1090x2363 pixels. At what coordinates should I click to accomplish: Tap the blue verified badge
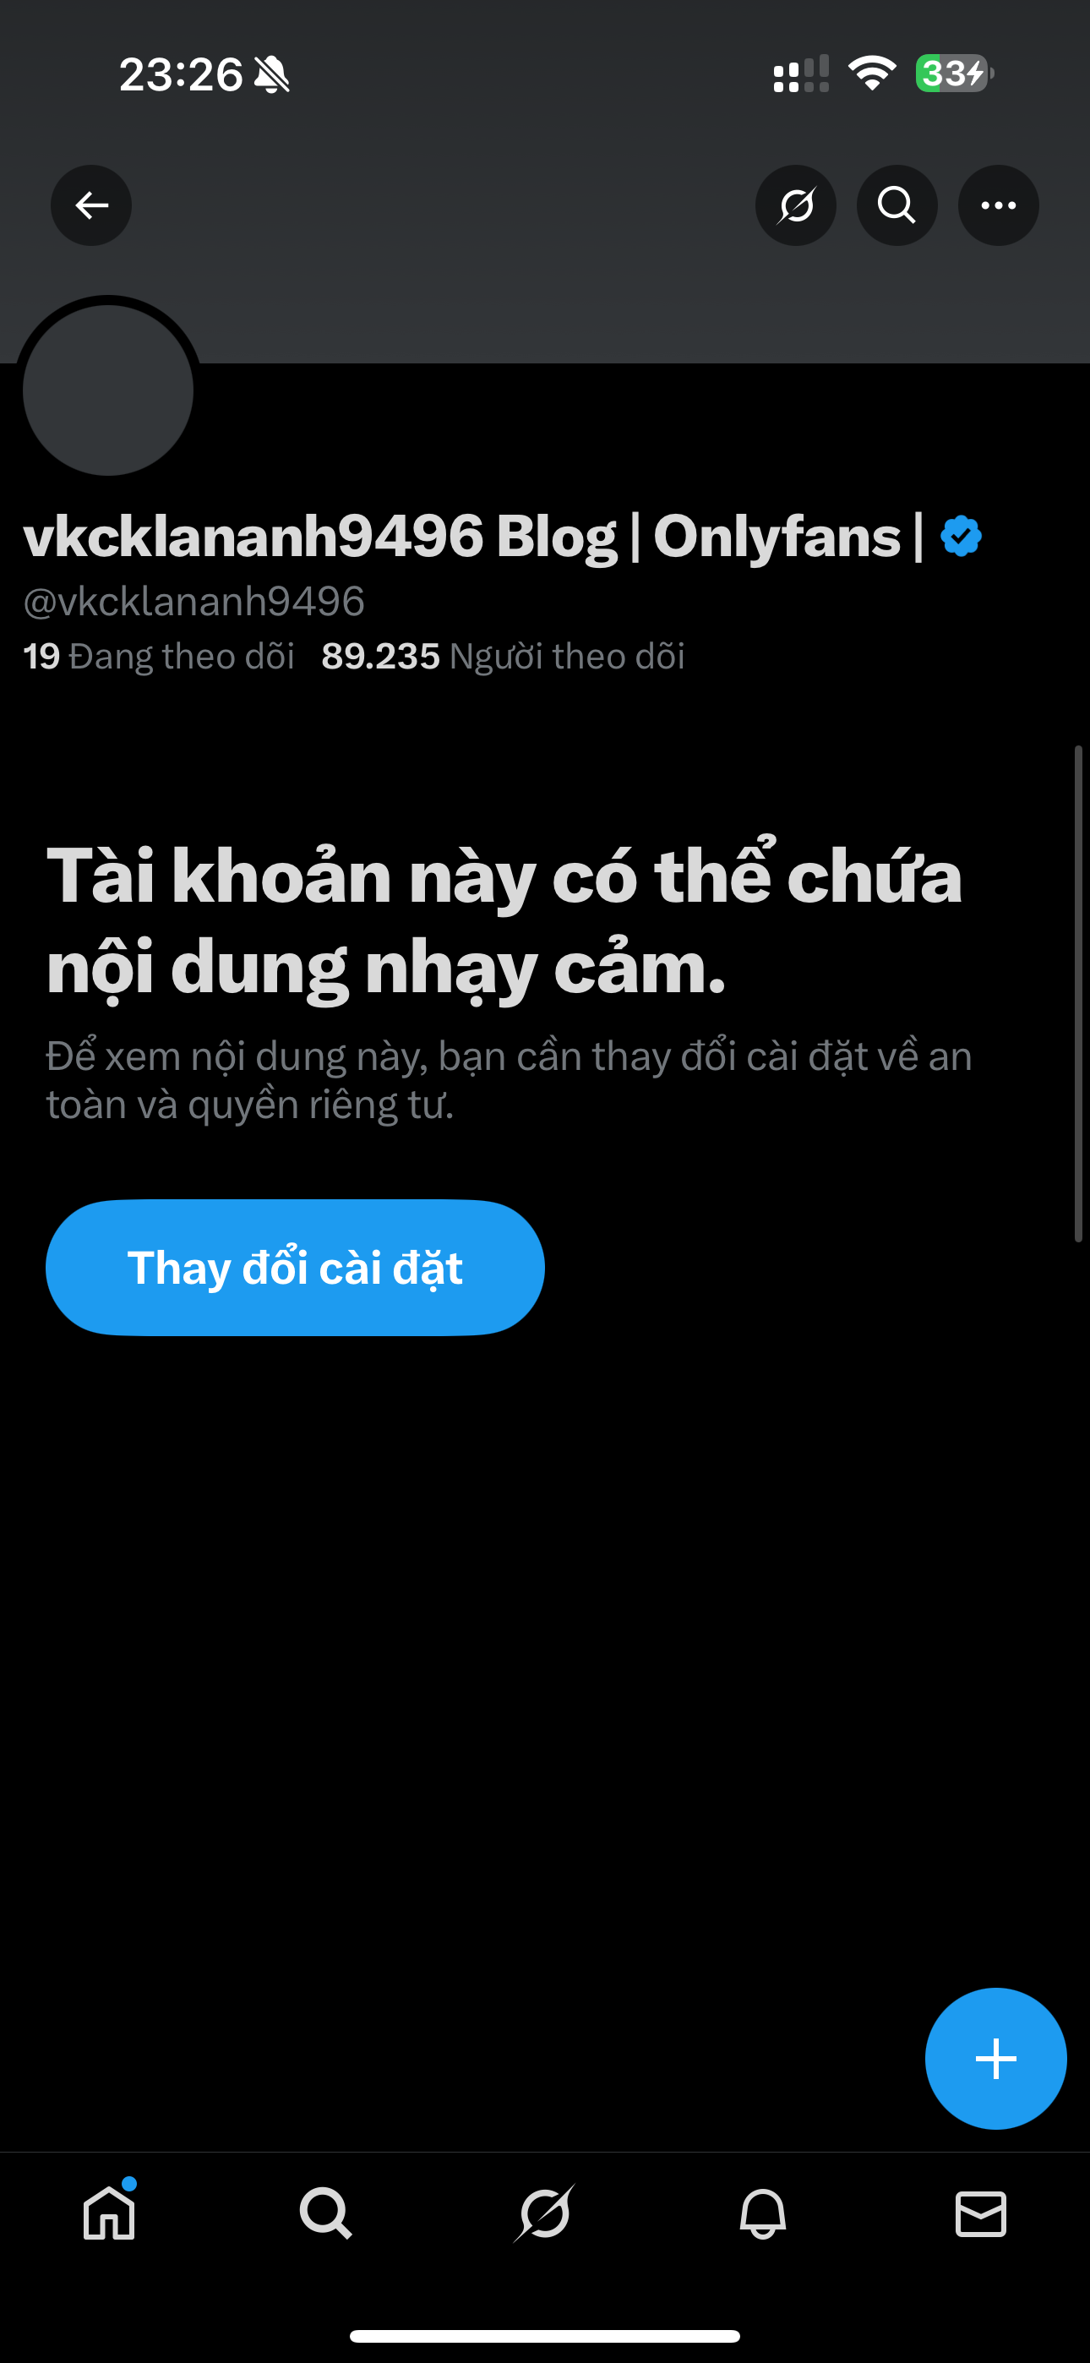pyautogui.click(x=961, y=536)
